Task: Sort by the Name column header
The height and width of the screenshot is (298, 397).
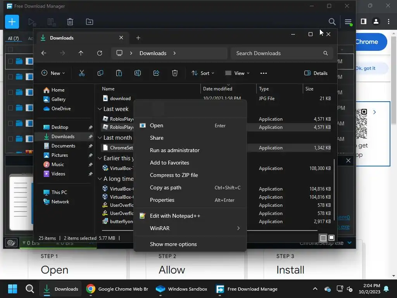Action: click(x=149, y=89)
